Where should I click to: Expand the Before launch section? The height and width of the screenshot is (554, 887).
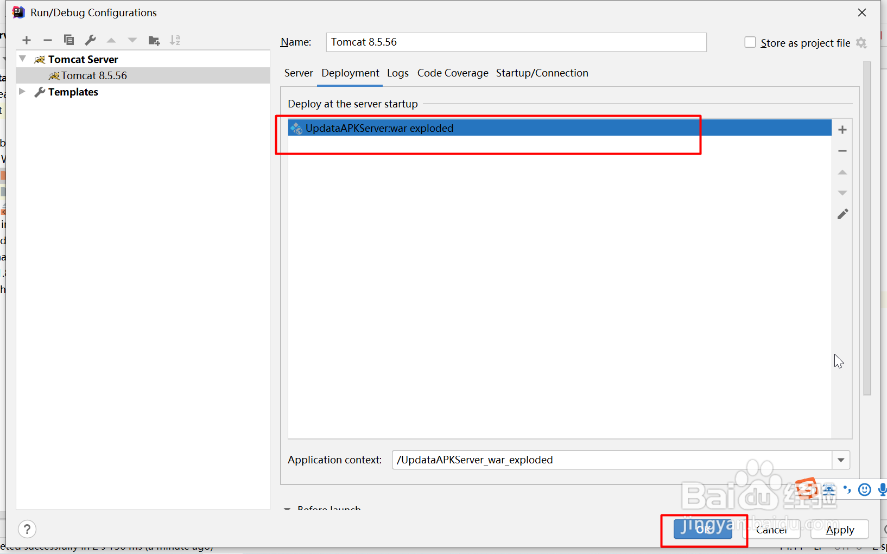288,509
